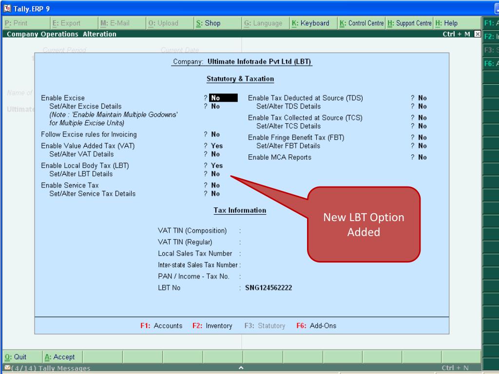Expand the Tally Messages pane arrow
Image resolution: width=499 pixels, height=374 pixels.
click(x=241, y=368)
